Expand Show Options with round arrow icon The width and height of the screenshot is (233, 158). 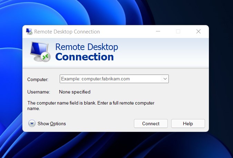pos(32,124)
